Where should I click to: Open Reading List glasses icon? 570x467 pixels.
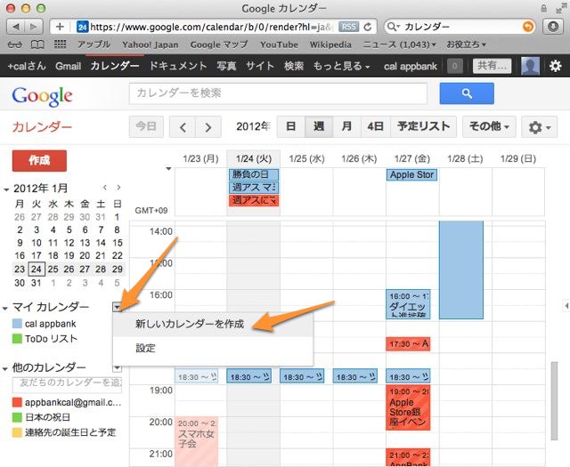15,44
